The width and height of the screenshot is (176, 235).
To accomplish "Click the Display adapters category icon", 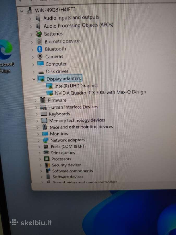I will tap(41, 79).
